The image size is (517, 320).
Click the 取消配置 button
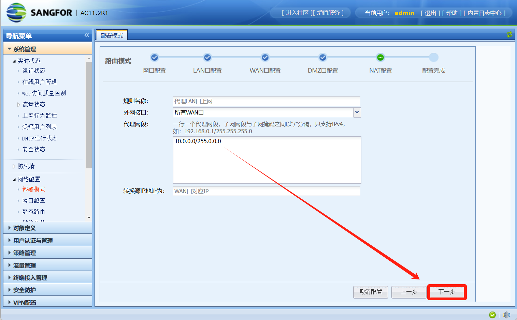371,292
